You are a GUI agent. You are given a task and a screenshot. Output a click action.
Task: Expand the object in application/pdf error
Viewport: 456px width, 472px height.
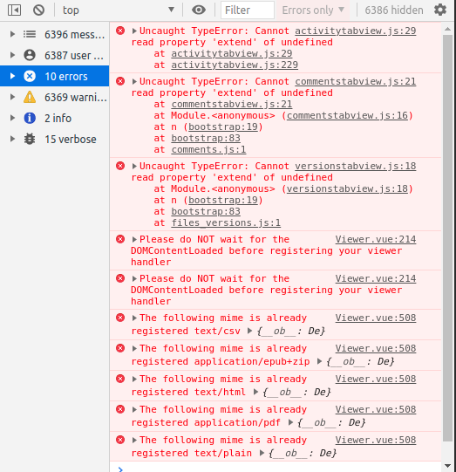pyautogui.click(x=290, y=422)
